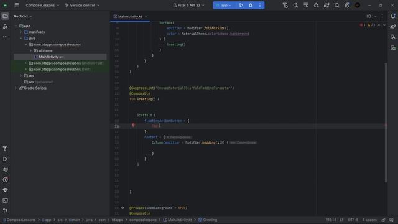Start debugging with the bug icon
The height and width of the screenshot is (224, 398).
[x=251, y=5]
